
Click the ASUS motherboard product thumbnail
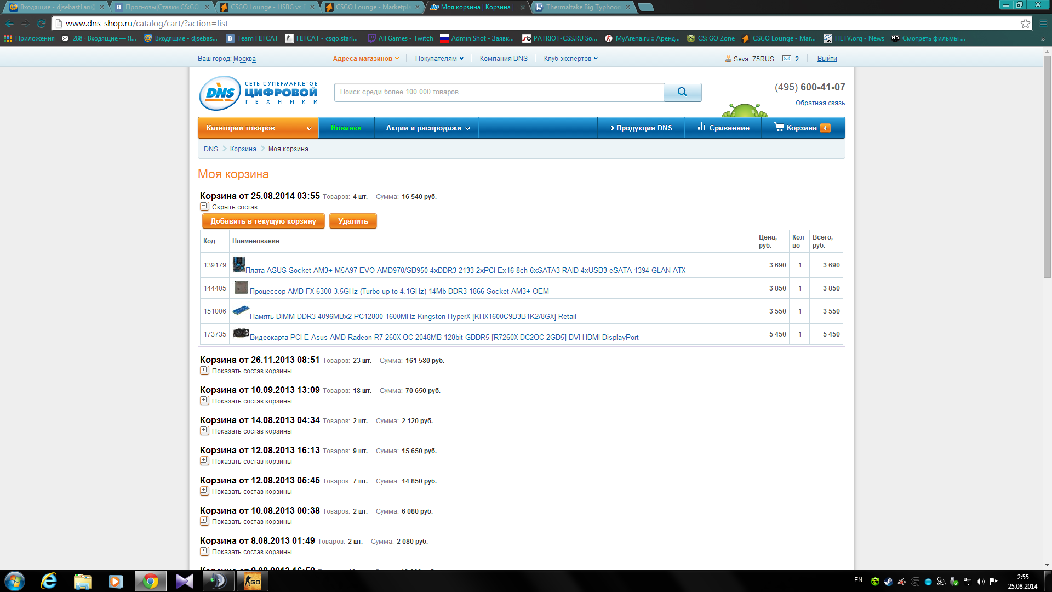click(x=239, y=264)
